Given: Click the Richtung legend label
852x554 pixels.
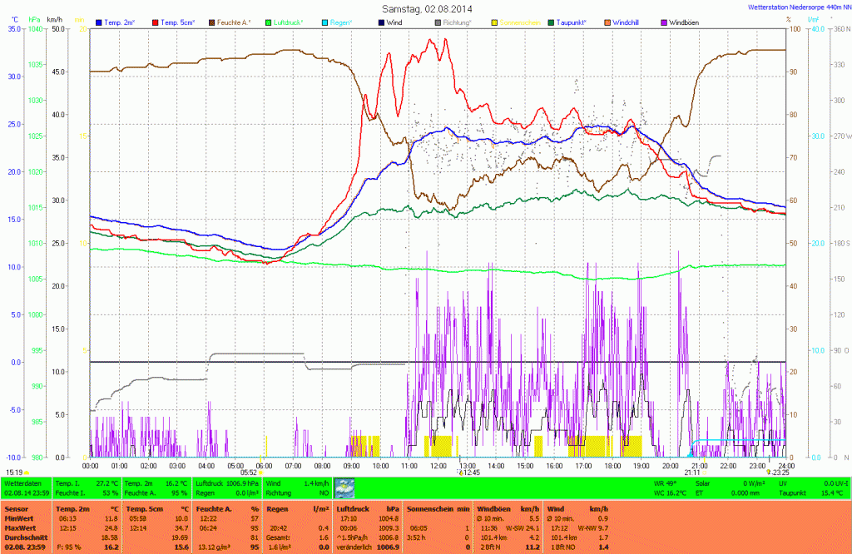Looking at the screenshot, I should [x=457, y=22].
